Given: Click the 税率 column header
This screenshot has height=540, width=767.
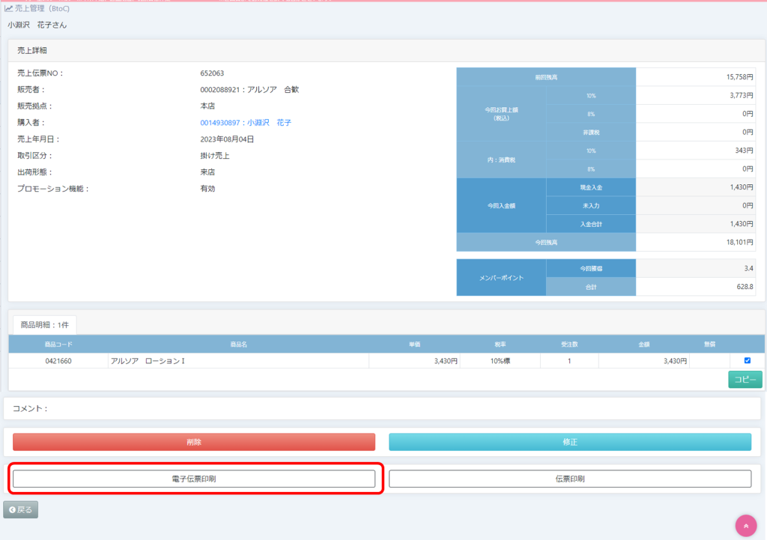Looking at the screenshot, I should 500,344.
